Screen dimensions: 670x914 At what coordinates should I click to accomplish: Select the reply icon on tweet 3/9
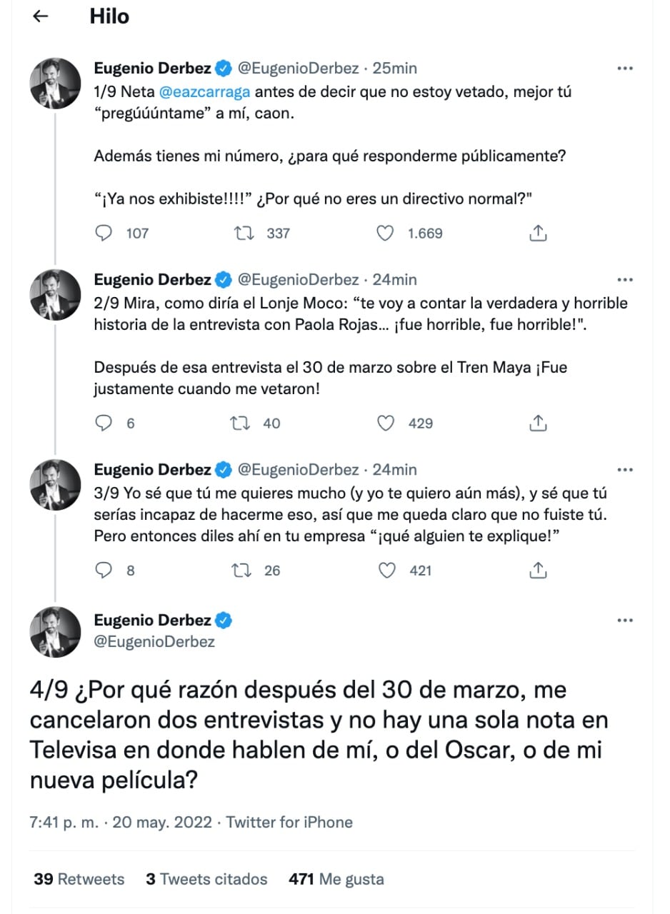(104, 570)
